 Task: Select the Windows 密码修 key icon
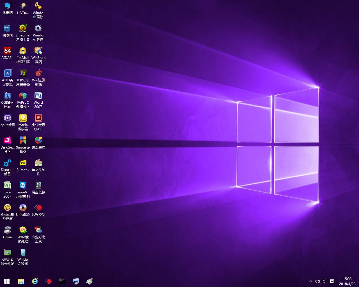[38, 10]
